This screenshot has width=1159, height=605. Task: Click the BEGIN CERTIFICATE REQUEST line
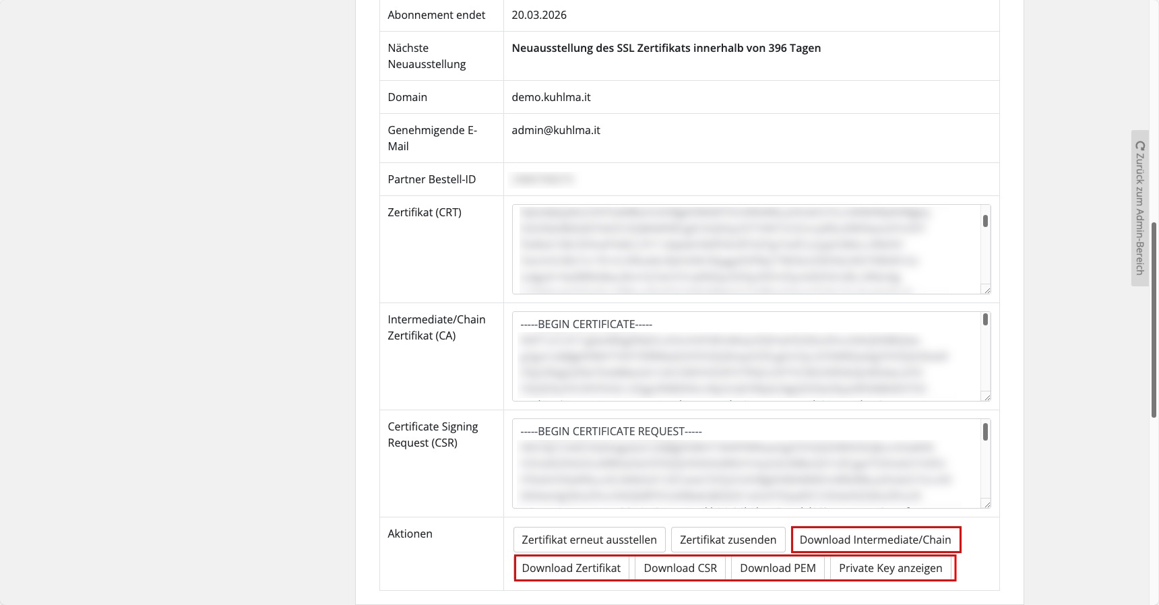(x=611, y=431)
